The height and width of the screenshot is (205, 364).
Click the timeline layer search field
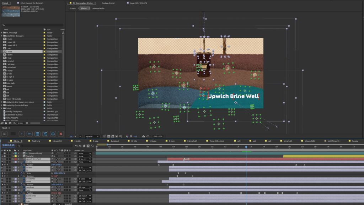tap(44, 146)
